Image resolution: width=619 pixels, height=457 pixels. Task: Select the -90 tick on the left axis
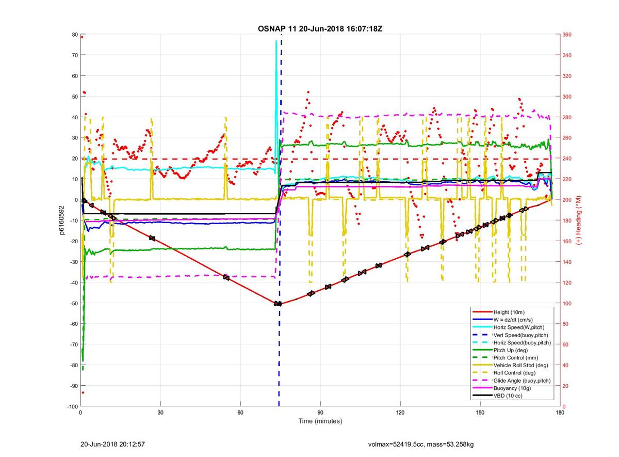point(74,386)
